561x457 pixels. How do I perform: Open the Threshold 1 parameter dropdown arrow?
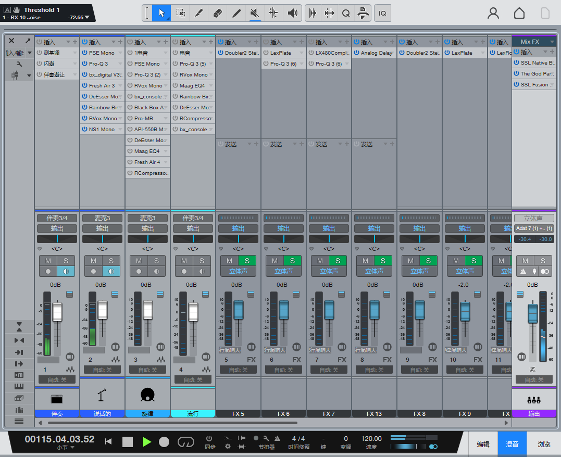[x=87, y=17]
